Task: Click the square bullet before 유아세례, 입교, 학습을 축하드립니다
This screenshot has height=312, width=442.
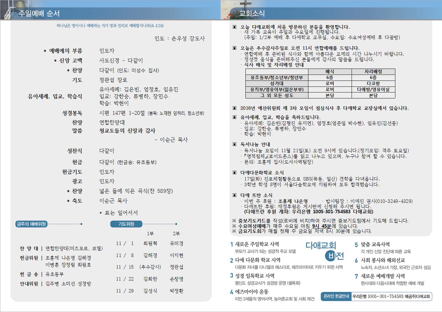Action: [x=234, y=117]
